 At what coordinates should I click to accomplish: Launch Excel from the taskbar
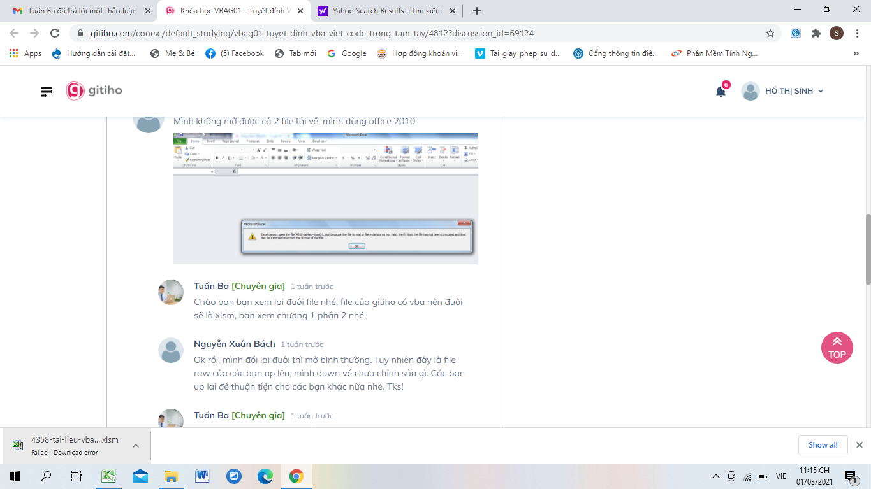[x=109, y=476]
